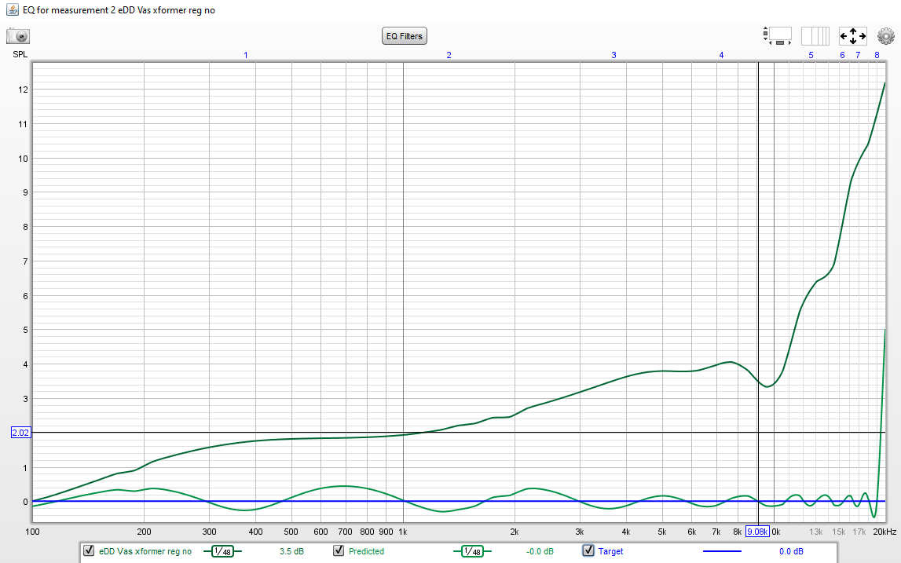Uncheck the Target trace checkbox
This screenshot has height=563, width=901.
tap(588, 550)
